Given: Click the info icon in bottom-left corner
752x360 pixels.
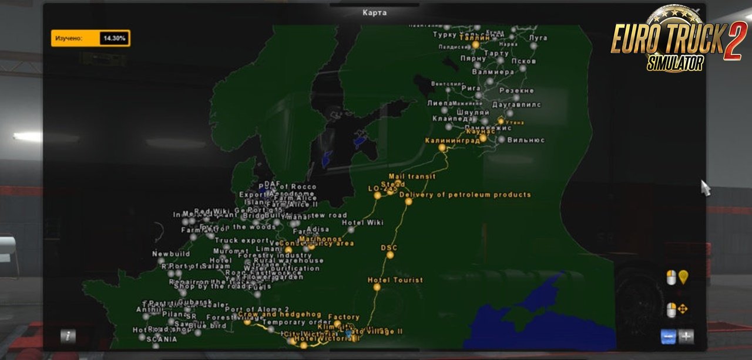Looking at the screenshot, I should 68,336.
